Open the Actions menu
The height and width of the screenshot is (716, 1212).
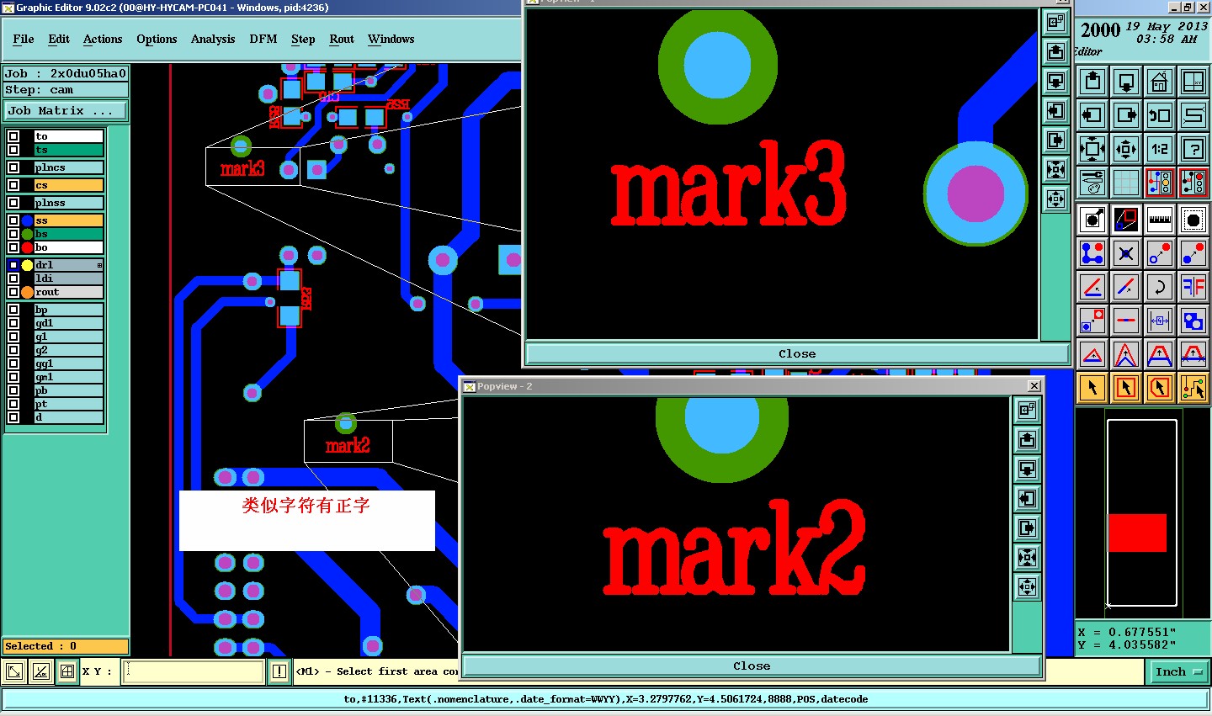[x=103, y=39]
